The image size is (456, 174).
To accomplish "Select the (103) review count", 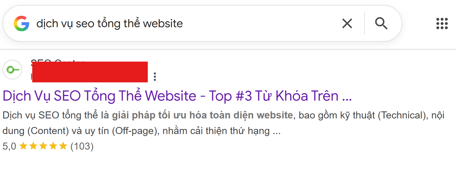I will pos(82,146).
